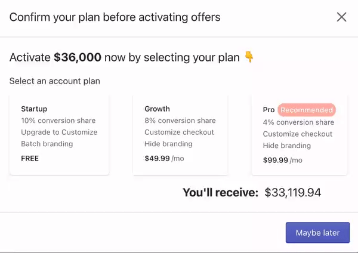Click the Select an account plan label
Screen dimensions: 358x253
click(x=54, y=81)
